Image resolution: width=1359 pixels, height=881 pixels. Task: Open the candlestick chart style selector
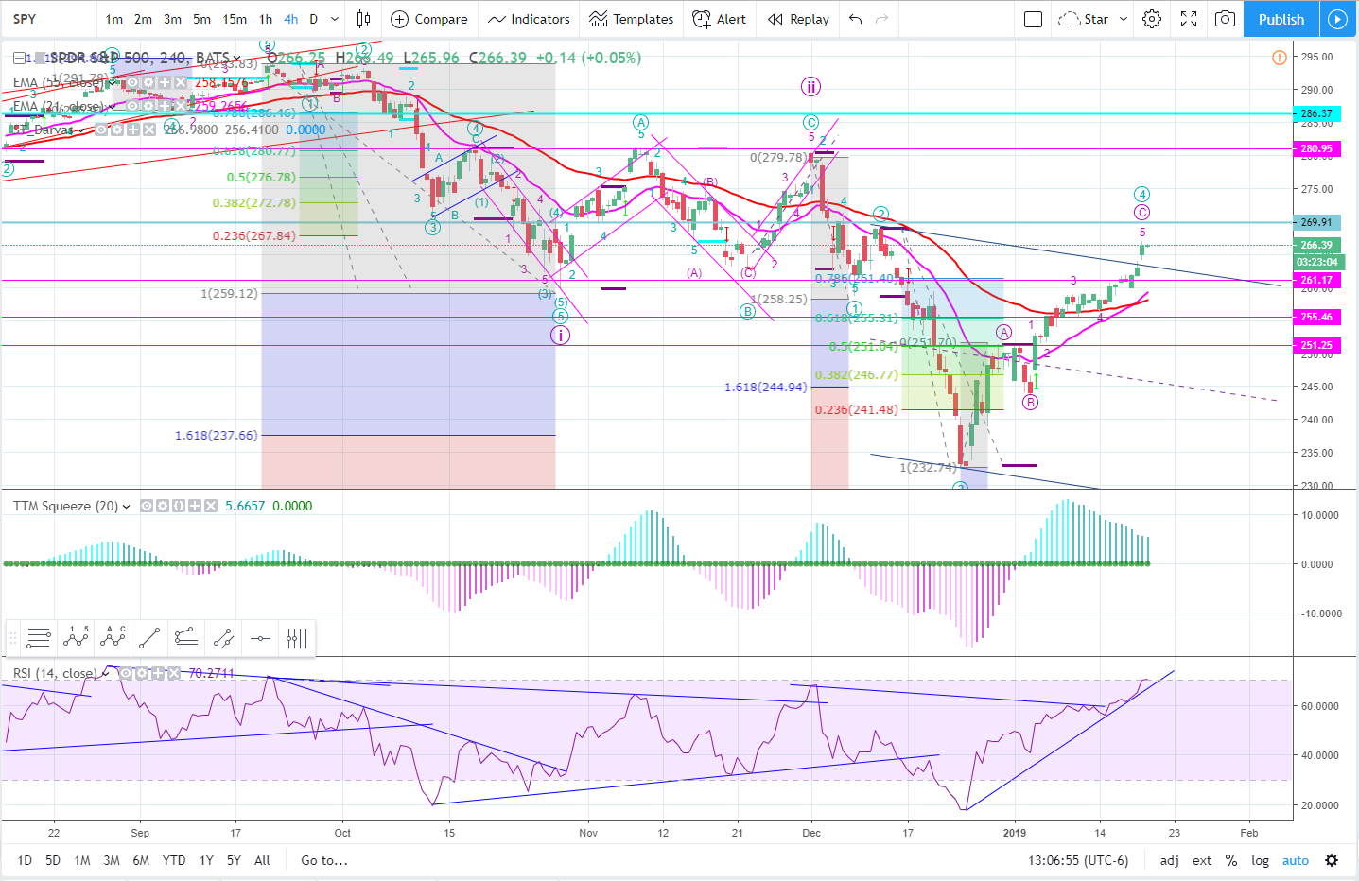click(363, 19)
